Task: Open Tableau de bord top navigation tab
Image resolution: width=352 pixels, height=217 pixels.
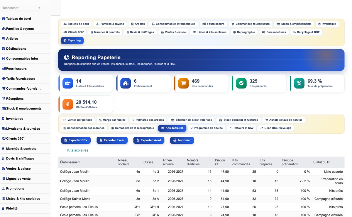Action: tap(76, 24)
